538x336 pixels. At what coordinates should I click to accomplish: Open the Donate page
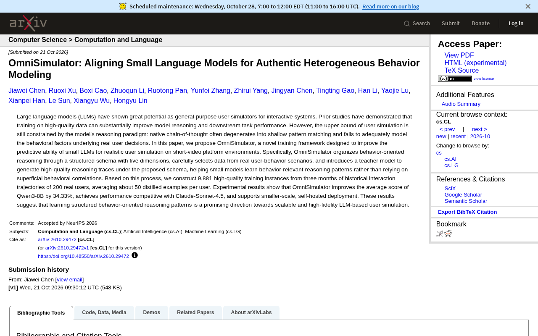click(x=480, y=24)
